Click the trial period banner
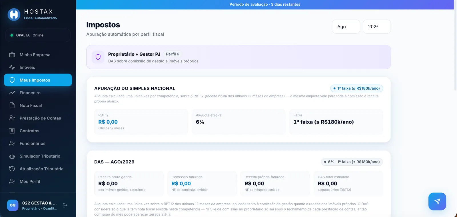 [x=265, y=5]
